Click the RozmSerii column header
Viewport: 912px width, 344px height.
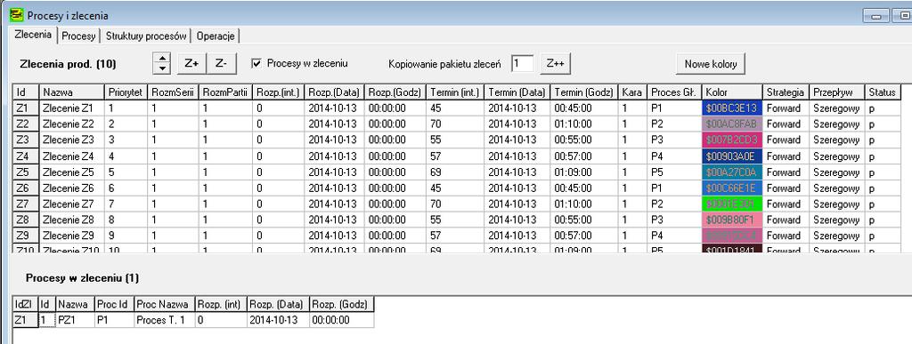point(173,92)
